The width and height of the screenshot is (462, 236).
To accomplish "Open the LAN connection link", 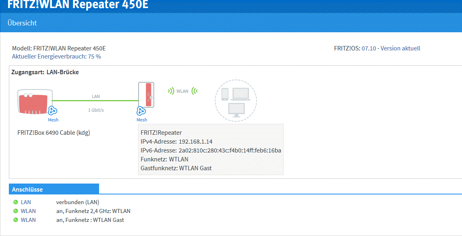I will [x=26, y=202].
